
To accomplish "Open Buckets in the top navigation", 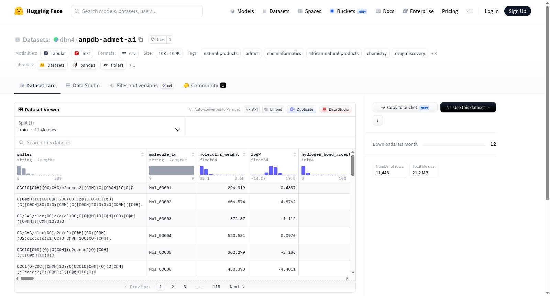I will [348, 11].
